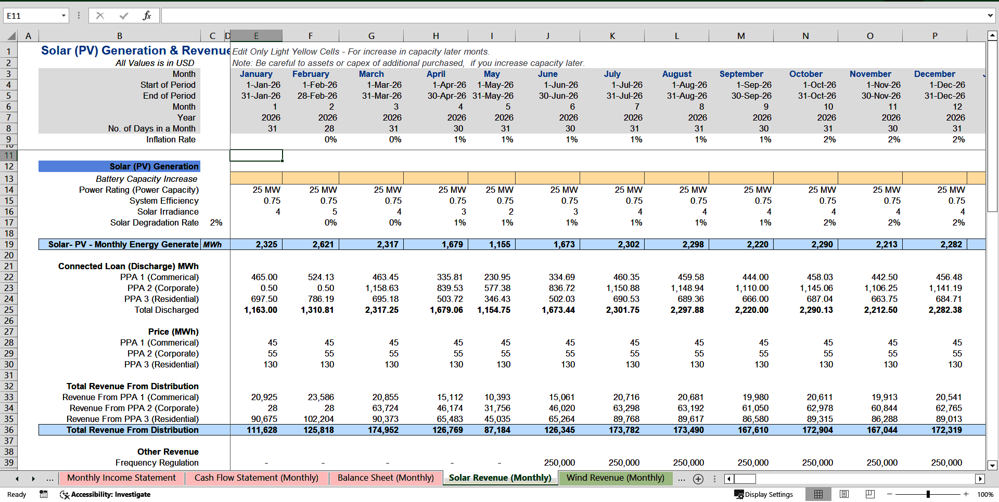Select February Solar Irradiance value 5
Screen dimensions: 999x502
coord(311,212)
